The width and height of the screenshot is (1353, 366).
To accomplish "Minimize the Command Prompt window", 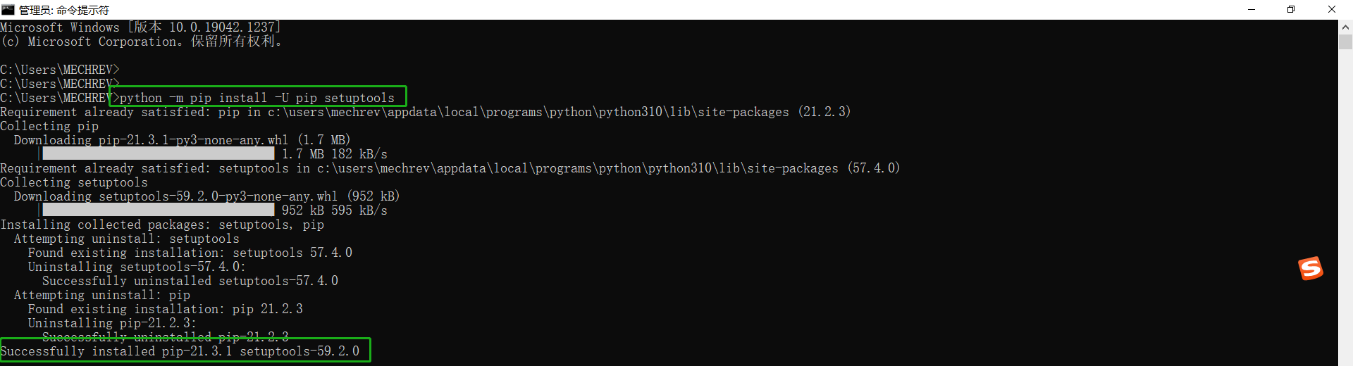I will (1252, 9).
